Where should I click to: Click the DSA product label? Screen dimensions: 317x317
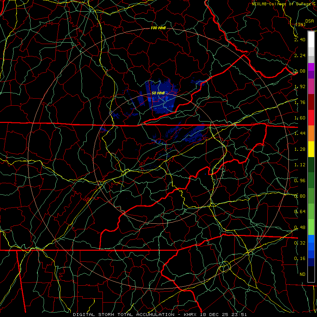click(x=309, y=21)
